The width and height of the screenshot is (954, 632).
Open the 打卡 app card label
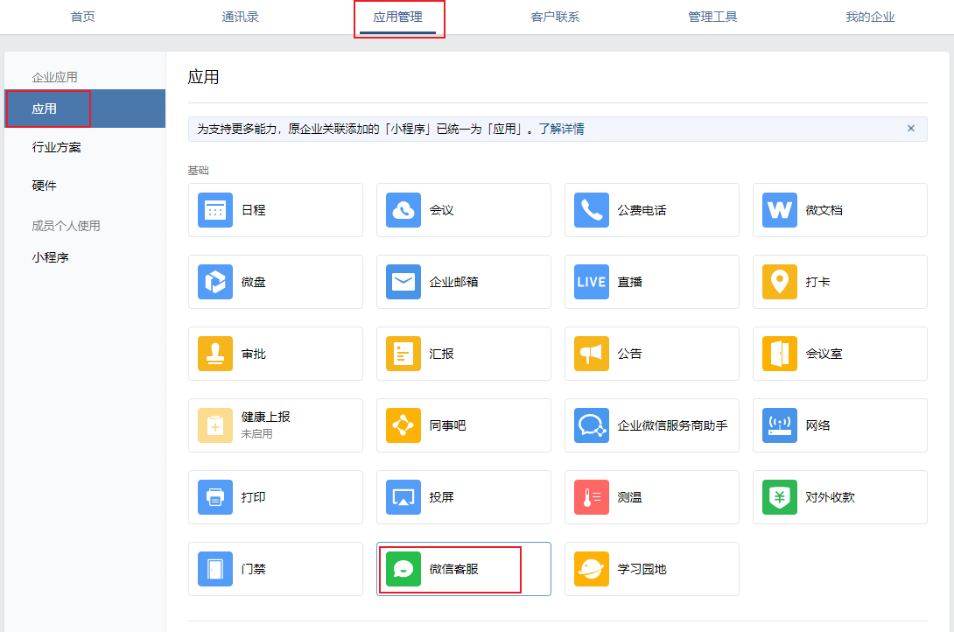[x=817, y=282]
